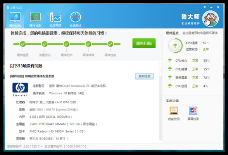Click the 主程序版本 status bar text
This screenshot has width=228, height=155.
point(25,146)
